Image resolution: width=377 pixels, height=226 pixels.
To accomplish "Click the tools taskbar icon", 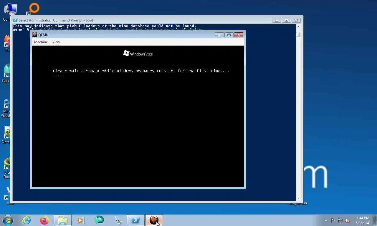I will coord(118,220).
